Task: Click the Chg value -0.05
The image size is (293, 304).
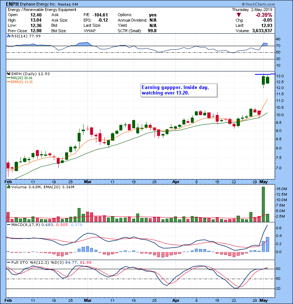Action: coord(267,20)
